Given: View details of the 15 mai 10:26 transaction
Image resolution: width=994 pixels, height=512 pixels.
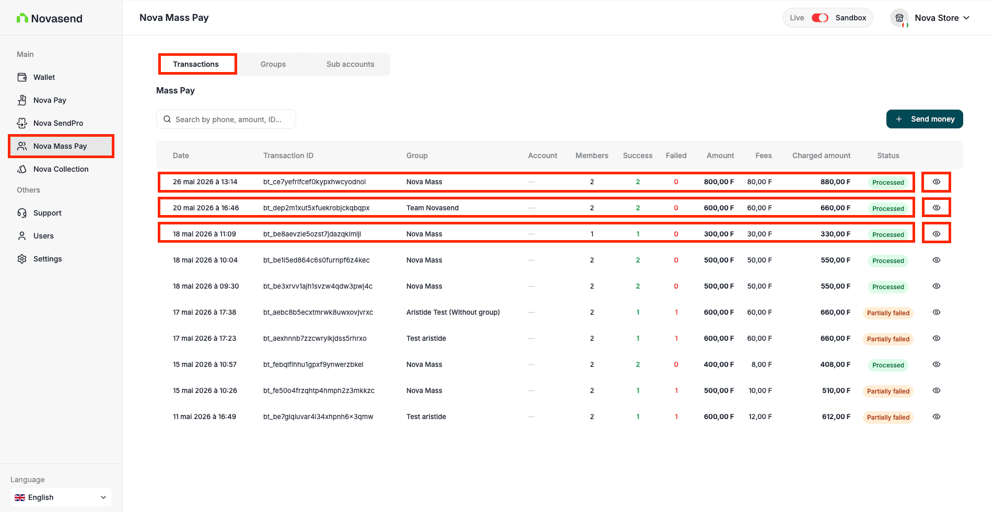Looking at the screenshot, I should [x=937, y=390].
